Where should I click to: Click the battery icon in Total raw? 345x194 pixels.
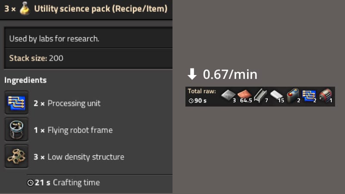[x=293, y=96]
